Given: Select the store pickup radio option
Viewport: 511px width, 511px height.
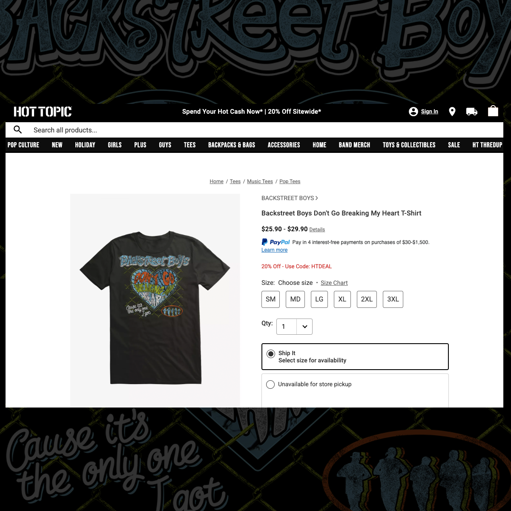Looking at the screenshot, I should tap(270, 385).
